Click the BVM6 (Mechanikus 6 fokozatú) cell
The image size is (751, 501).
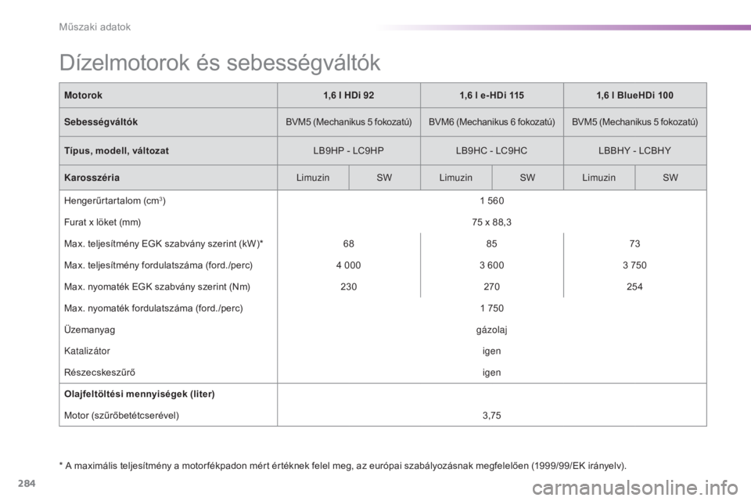(492, 122)
